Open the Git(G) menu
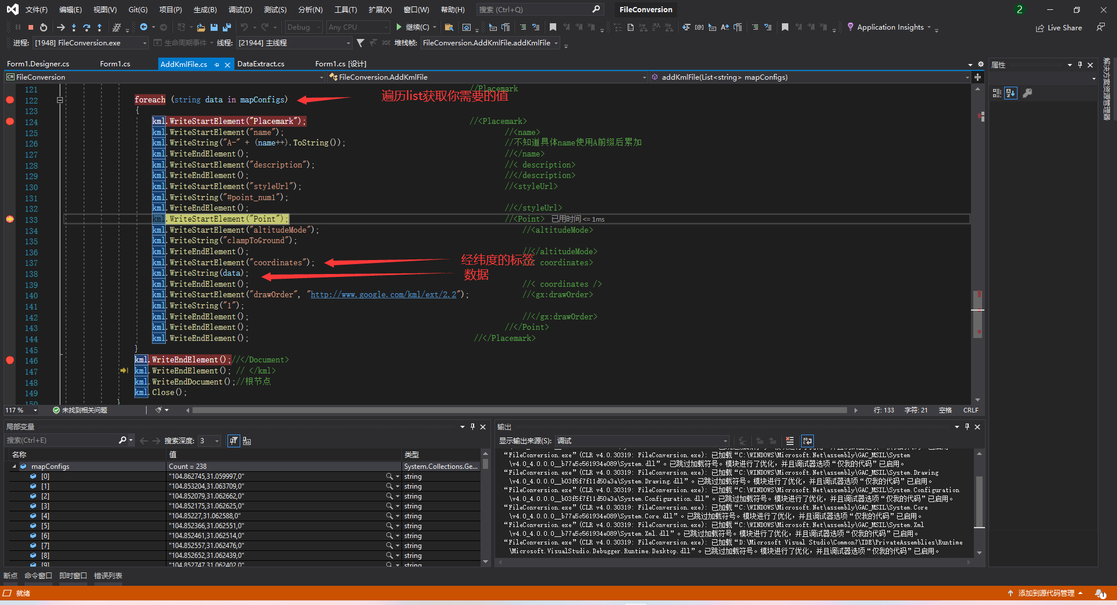Image resolution: width=1117 pixels, height=605 pixels. pos(138,9)
